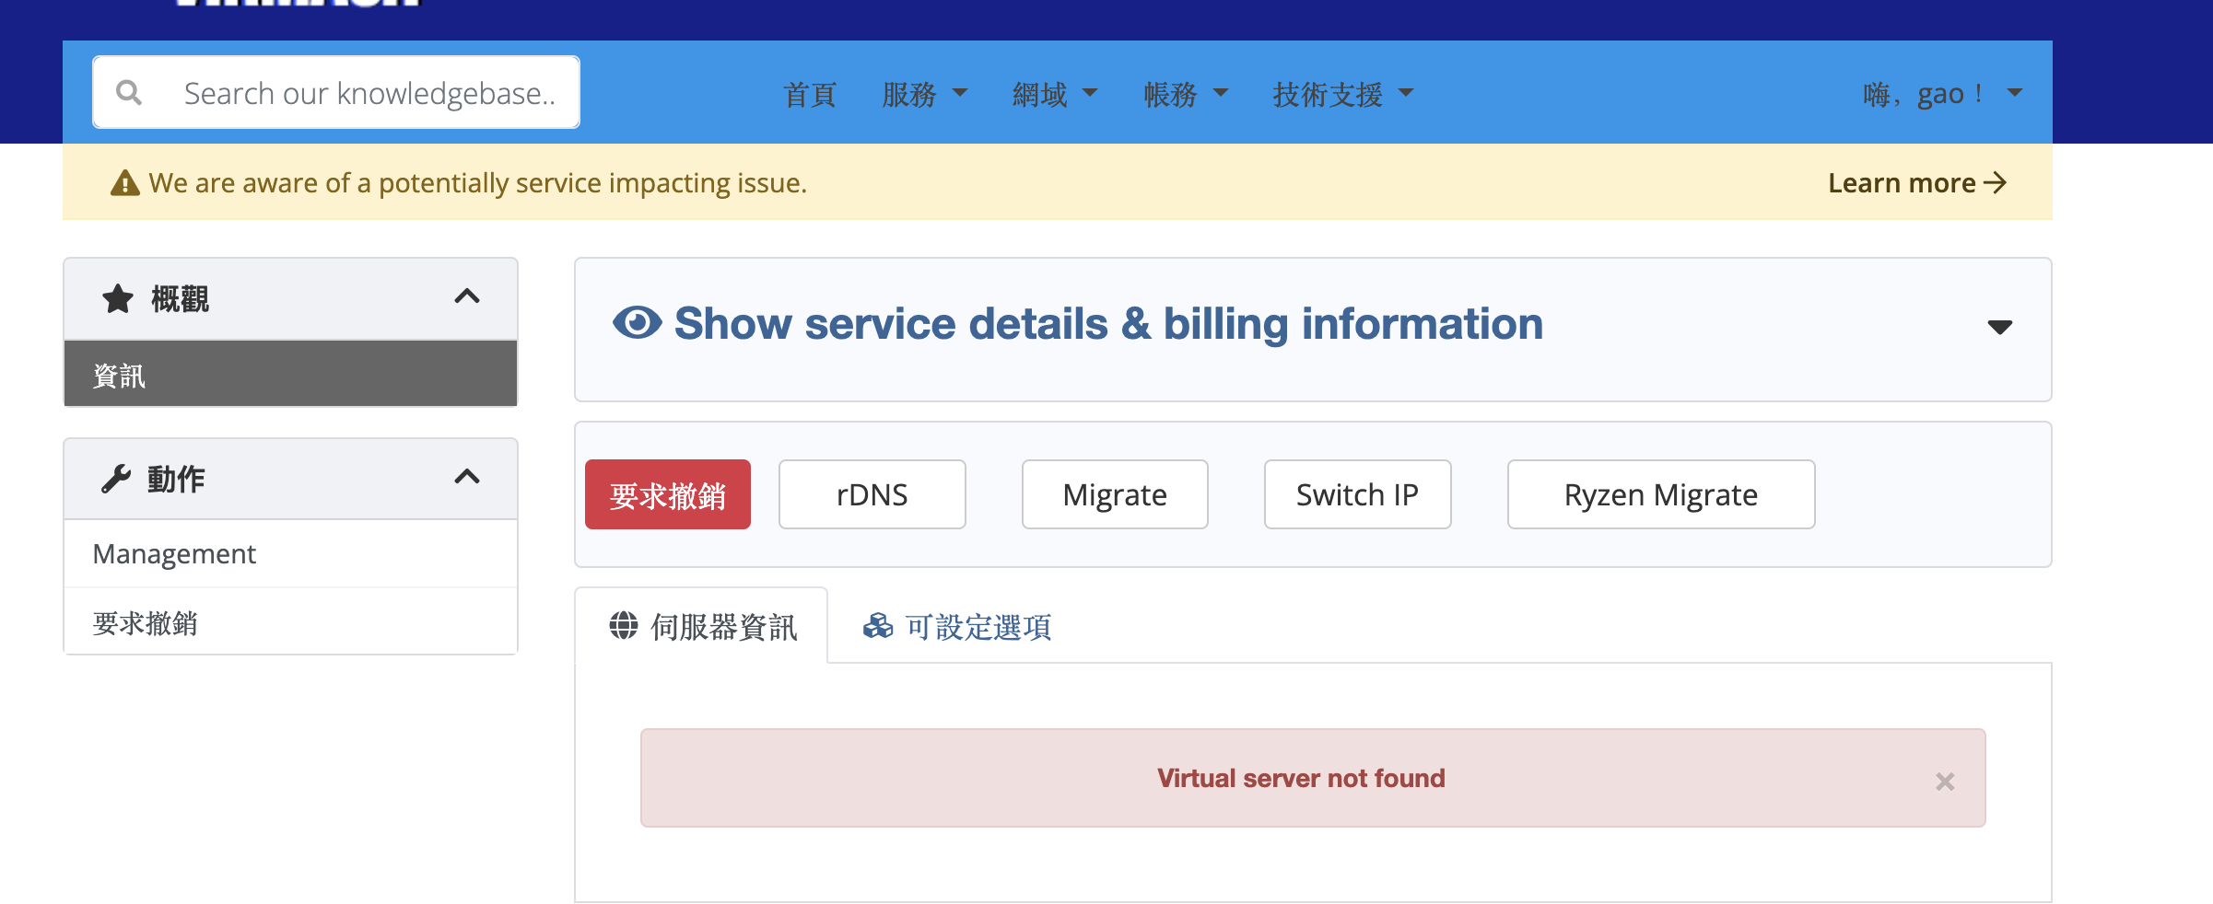Open the 網域 dropdown menu
This screenshot has width=2213, height=904.
click(1055, 94)
